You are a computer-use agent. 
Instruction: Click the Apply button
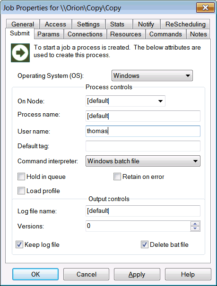click(137, 274)
